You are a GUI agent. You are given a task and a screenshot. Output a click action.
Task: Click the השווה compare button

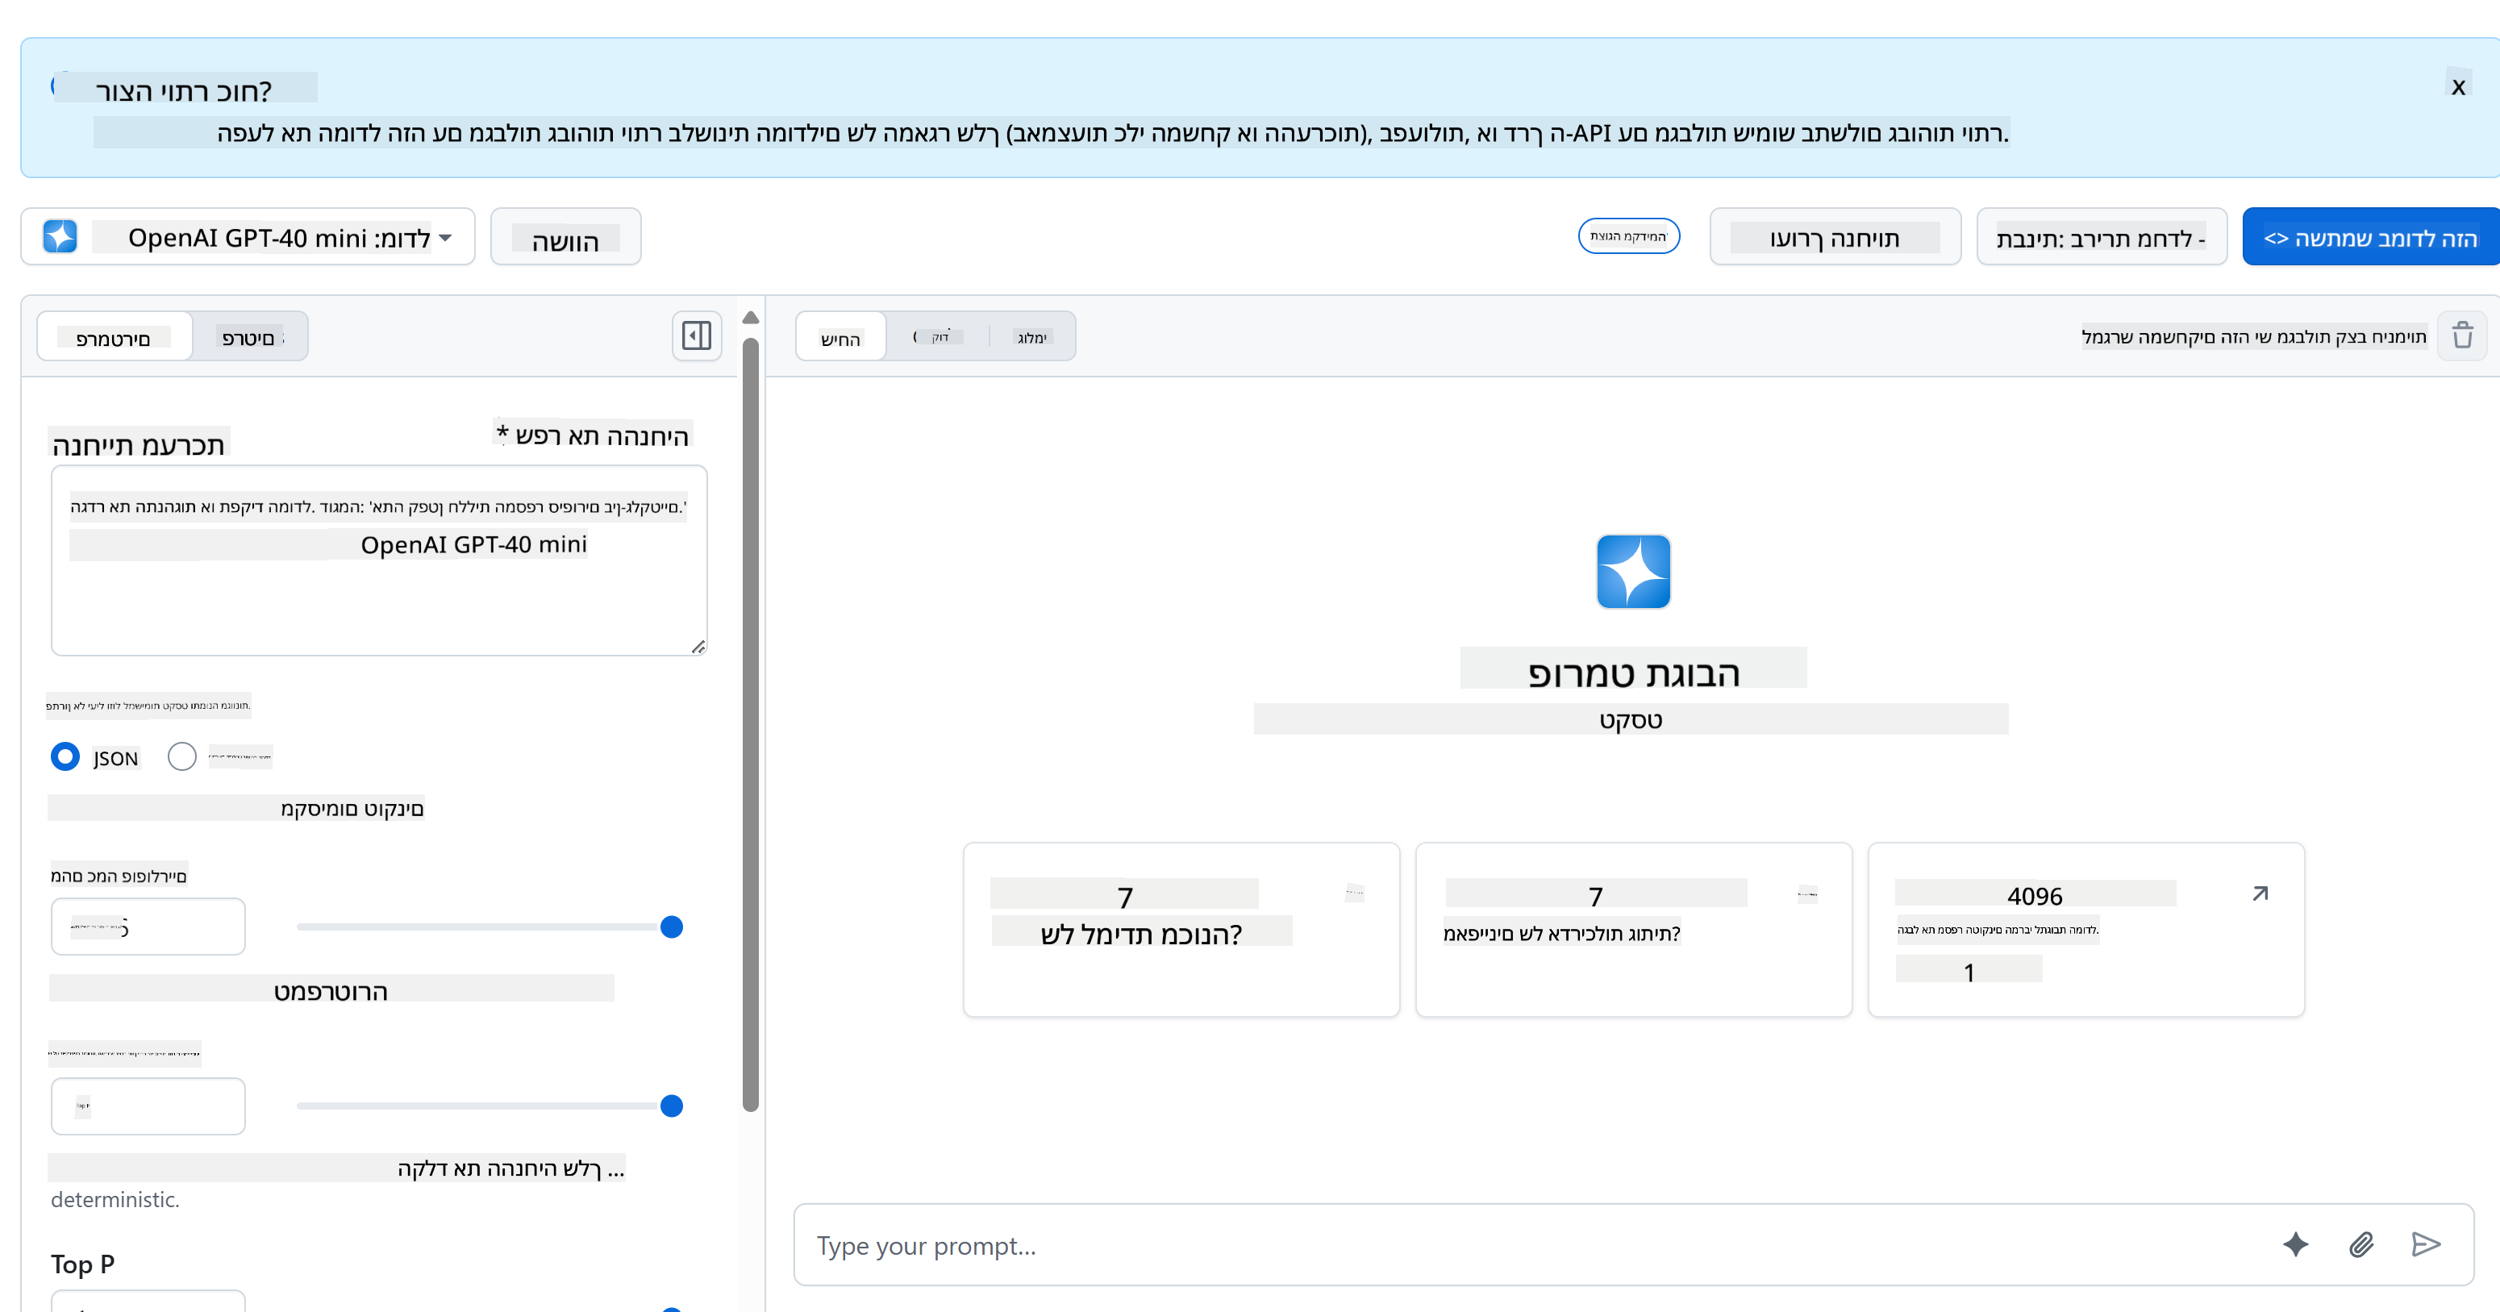tap(566, 238)
